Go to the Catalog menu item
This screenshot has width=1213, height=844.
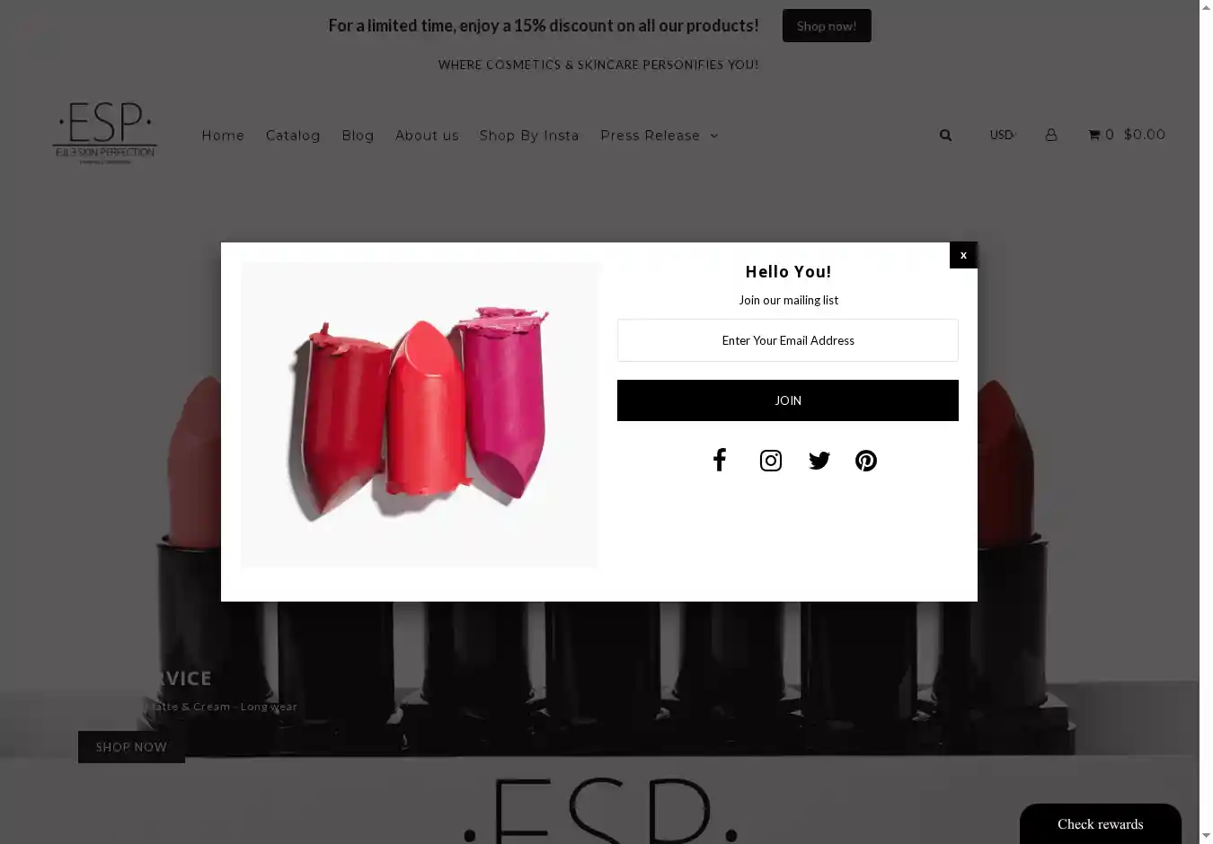pyautogui.click(x=293, y=136)
